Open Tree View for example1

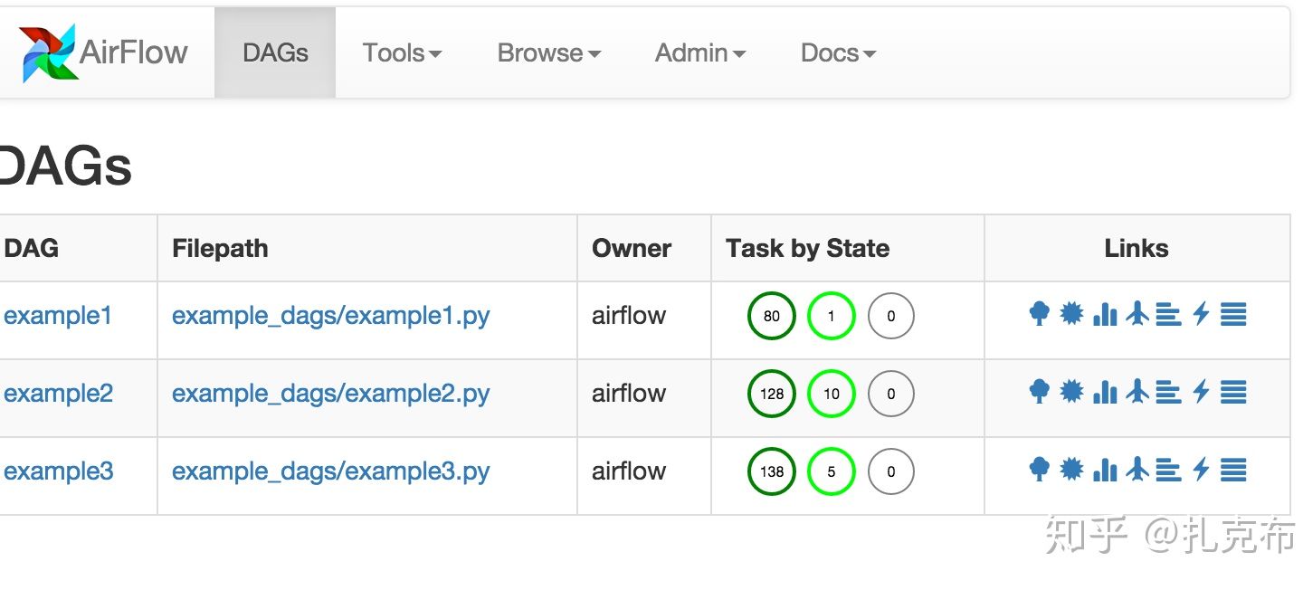coord(1040,314)
